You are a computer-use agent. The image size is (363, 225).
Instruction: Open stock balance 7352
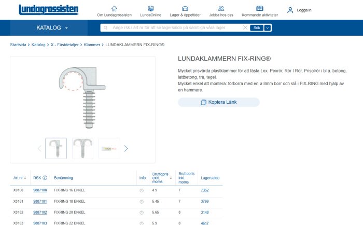click(x=205, y=190)
